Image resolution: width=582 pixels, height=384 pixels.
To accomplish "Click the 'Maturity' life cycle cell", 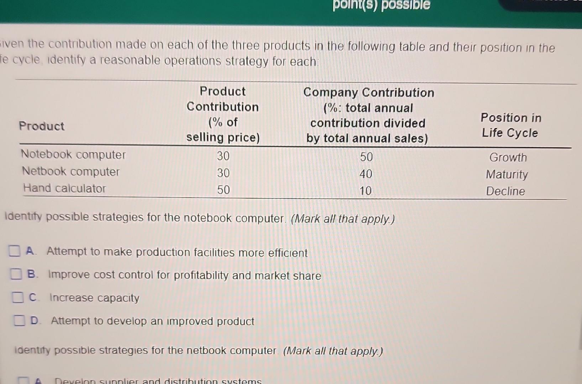I will coord(506,175).
